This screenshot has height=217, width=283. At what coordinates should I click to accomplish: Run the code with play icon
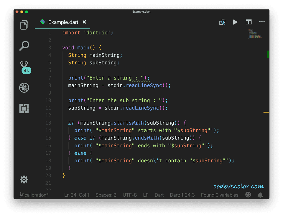point(235,22)
